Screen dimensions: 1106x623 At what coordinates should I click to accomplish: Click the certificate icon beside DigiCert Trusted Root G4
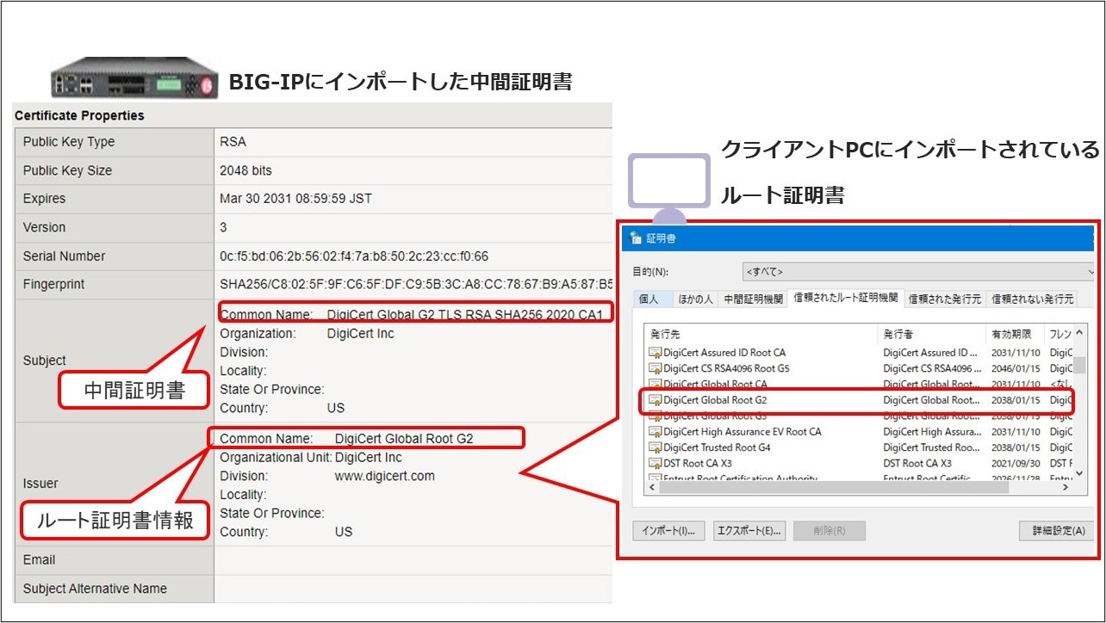pos(655,447)
